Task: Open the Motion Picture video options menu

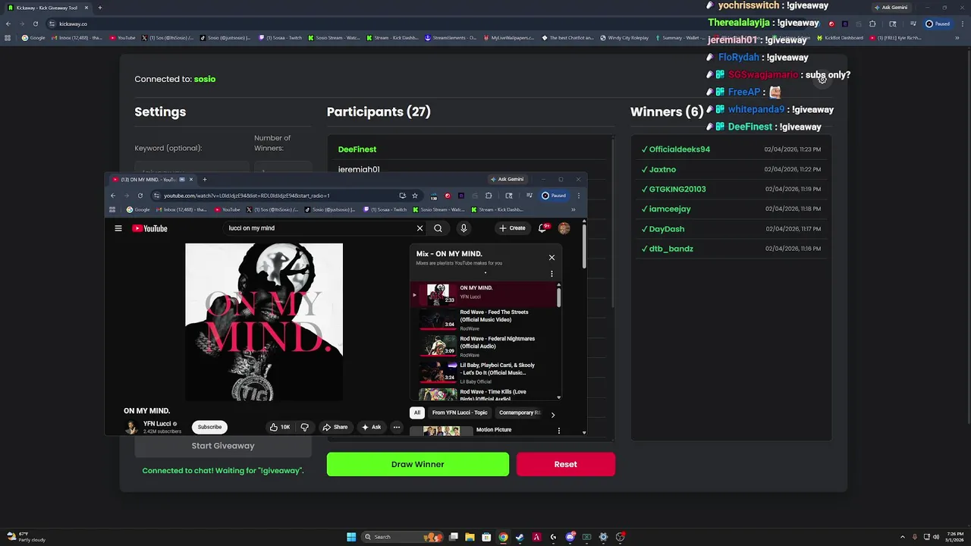Action: [x=559, y=431]
